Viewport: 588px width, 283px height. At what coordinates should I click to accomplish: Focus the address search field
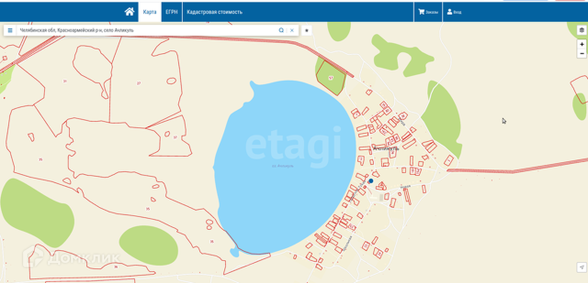(x=146, y=30)
